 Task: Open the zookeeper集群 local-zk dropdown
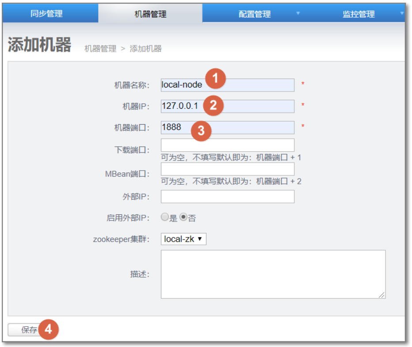tap(183, 239)
